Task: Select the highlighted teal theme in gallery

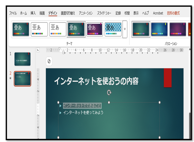Action: point(76,29)
